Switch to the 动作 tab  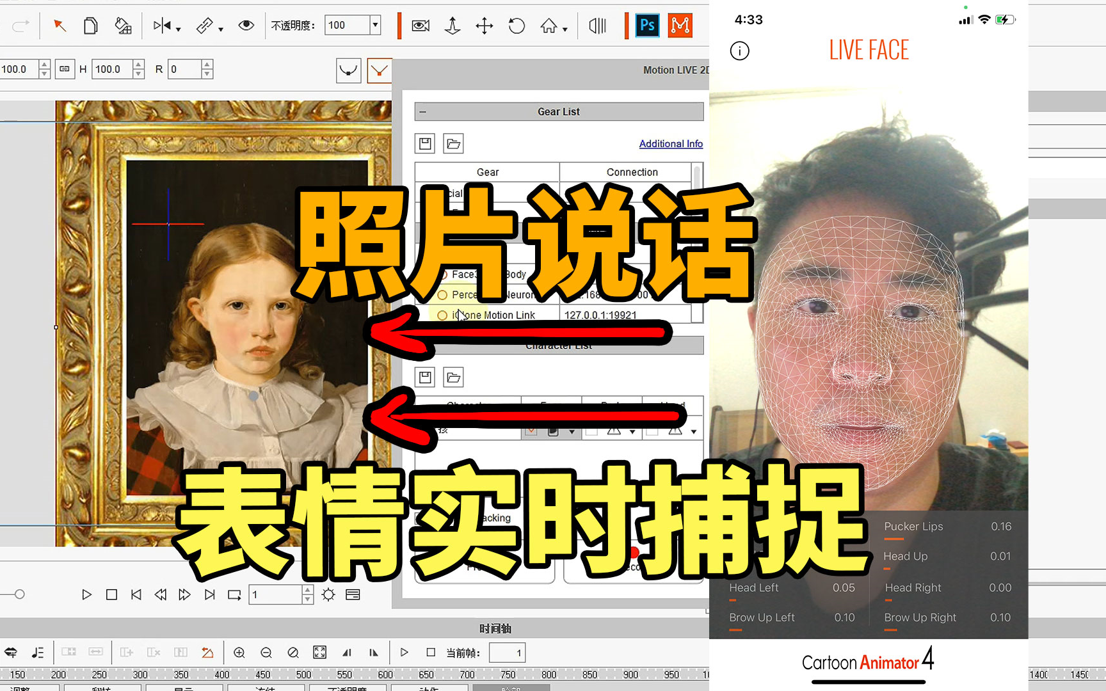point(431,687)
